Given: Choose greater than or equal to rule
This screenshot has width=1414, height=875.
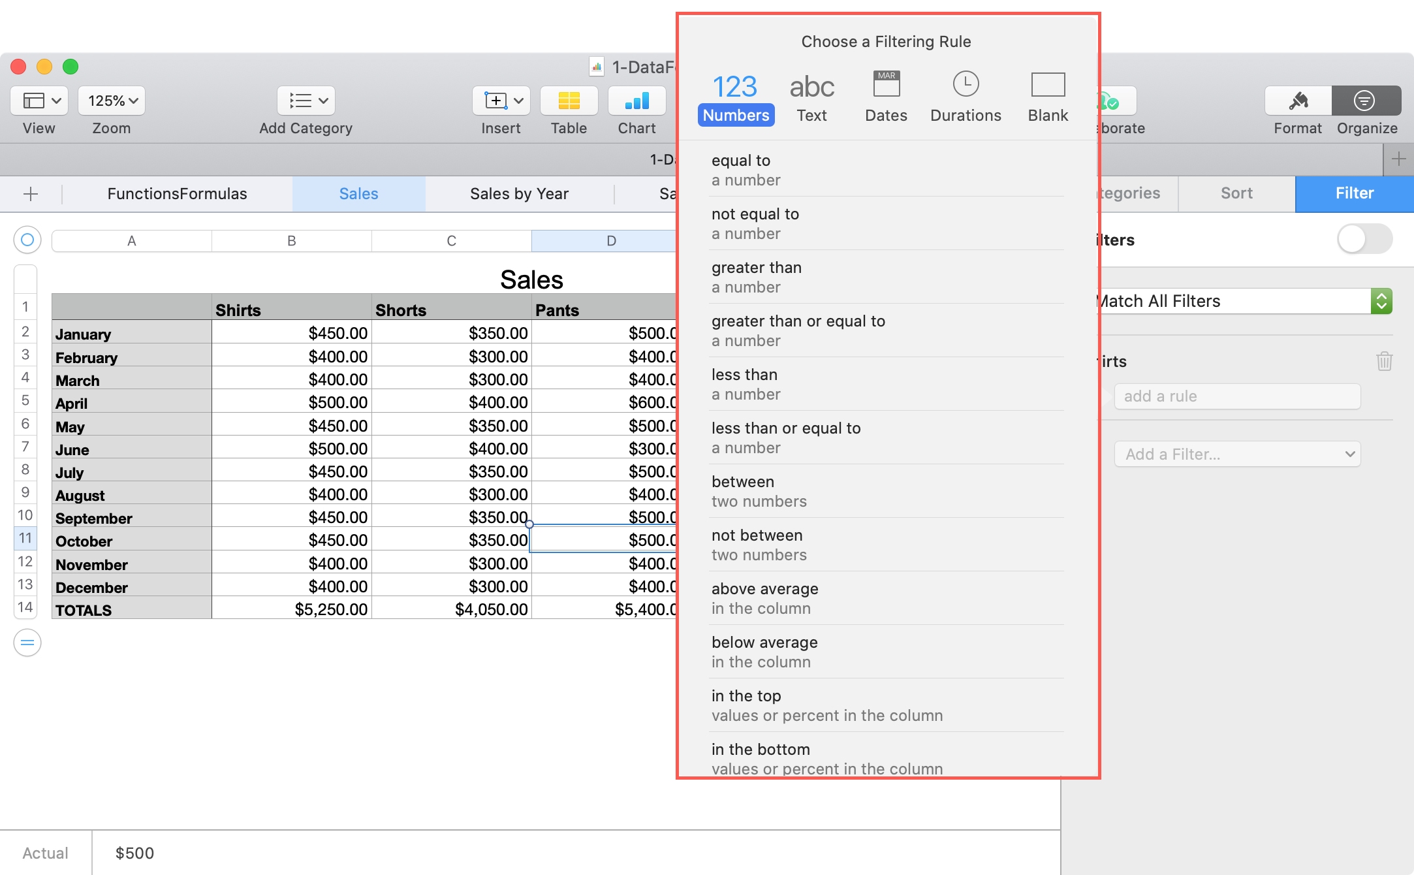Looking at the screenshot, I should [887, 330].
